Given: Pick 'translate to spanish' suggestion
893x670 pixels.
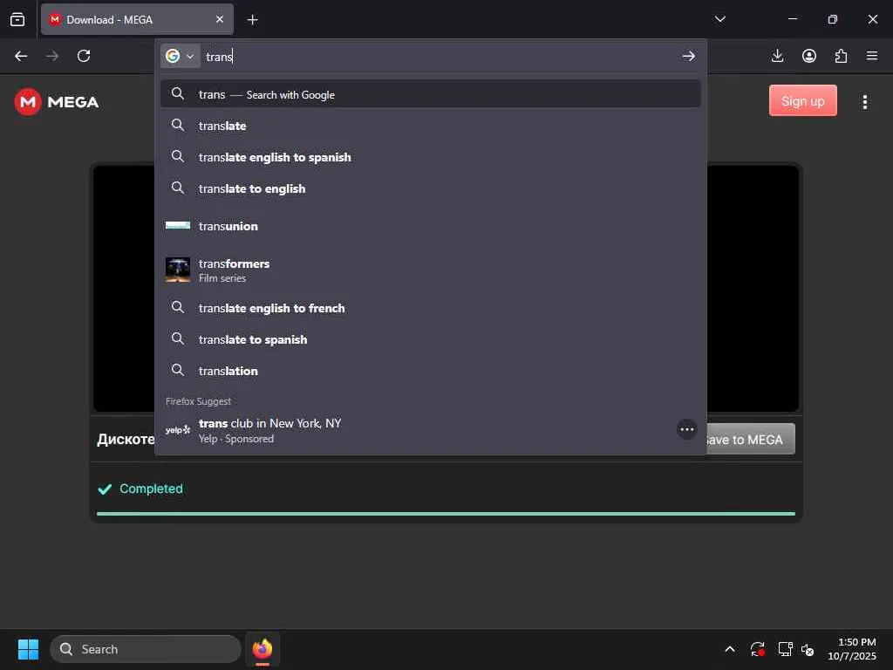Looking at the screenshot, I should (x=431, y=339).
